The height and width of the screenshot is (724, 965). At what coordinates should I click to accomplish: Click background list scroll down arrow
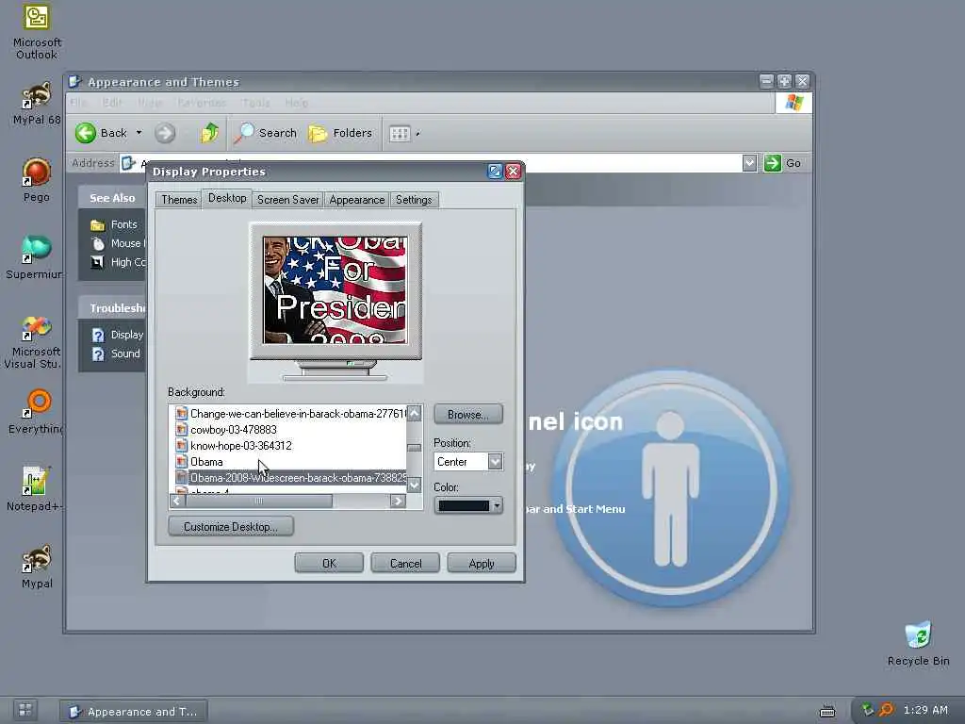pyautogui.click(x=415, y=485)
